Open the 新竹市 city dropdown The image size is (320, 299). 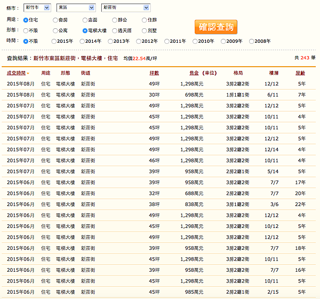tap(37, 7)
